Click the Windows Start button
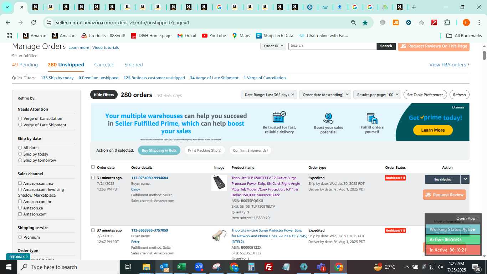Image resolution: width=487 pixels, height=274 pixels. [x=9, y=267]
